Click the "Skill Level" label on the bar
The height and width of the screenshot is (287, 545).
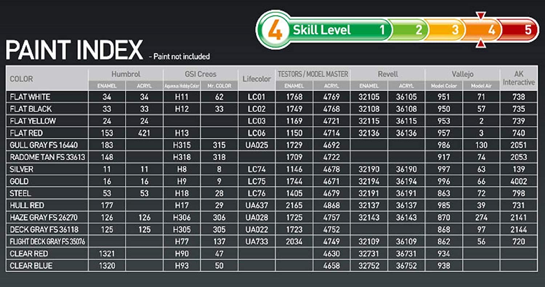[x=322, y=30]
